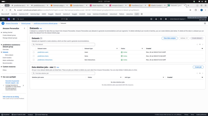Open predictions-interactions dataset link
Viewport: 208px width, 116px height.
tap(45, 60)
